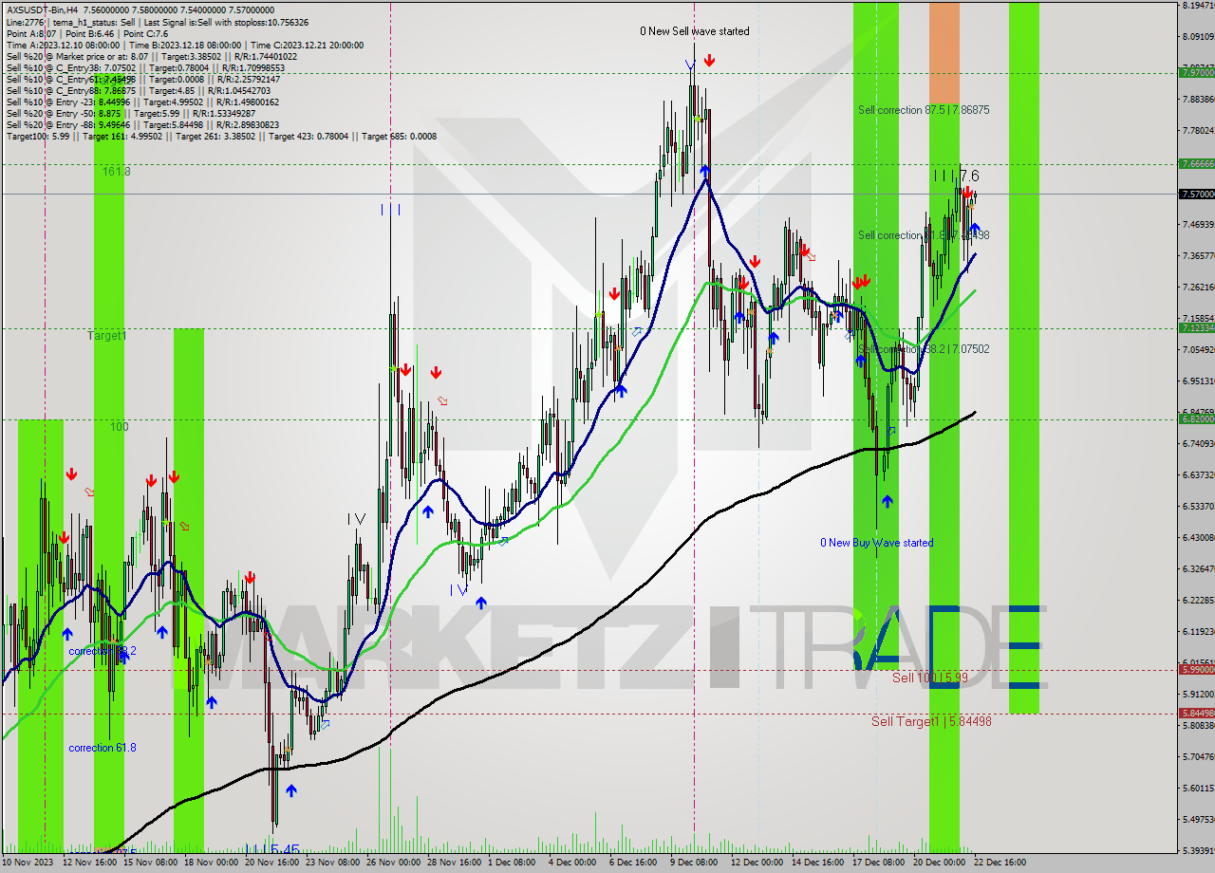
Task: Click the '0 New Buy Wave started' label
Action: 877,543
